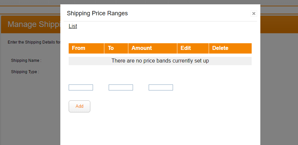This screenshot has height=145, width=298.
Task: Click the Shipping Price Ranges dialog title
Action: click(97, 13)
